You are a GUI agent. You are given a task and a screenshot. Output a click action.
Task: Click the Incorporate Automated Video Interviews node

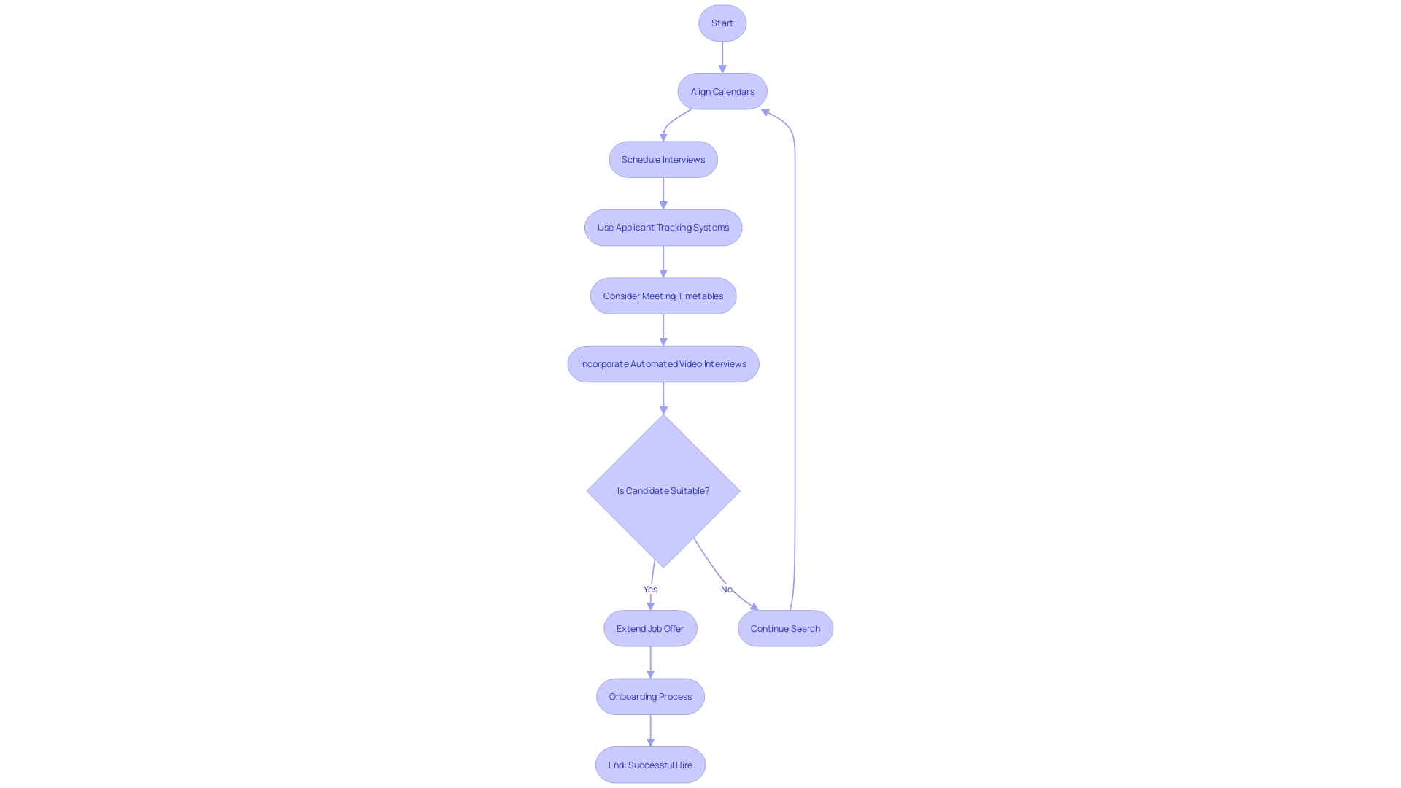pyautogui.click(x=663, y=363)
